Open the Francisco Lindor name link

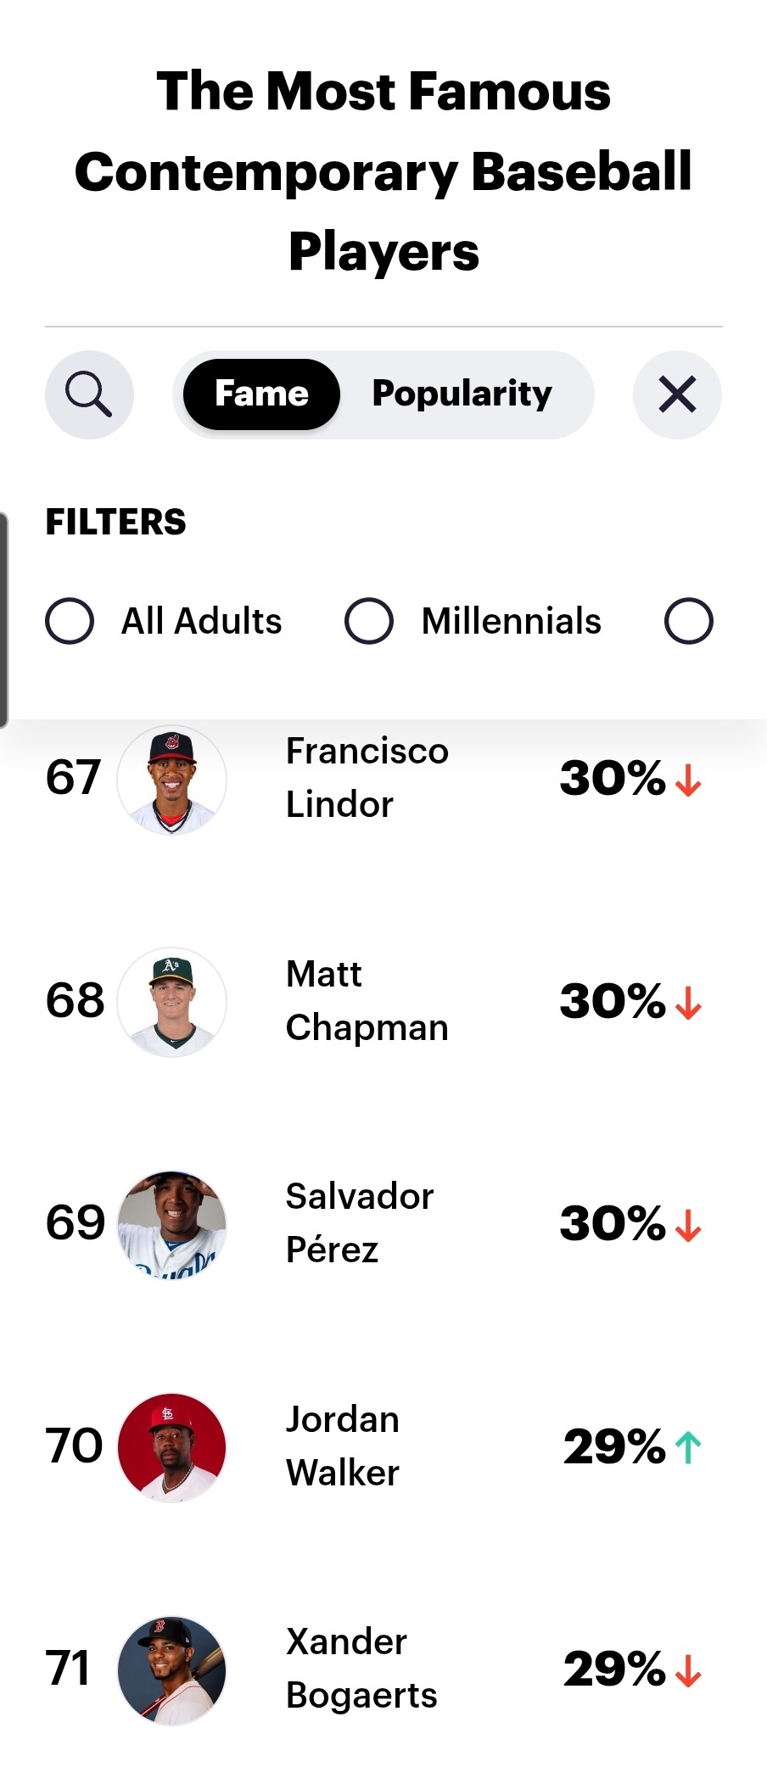click(x=367, y=778)
